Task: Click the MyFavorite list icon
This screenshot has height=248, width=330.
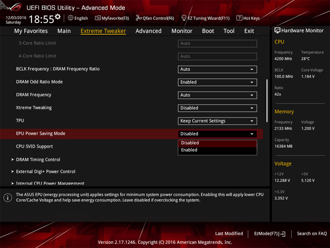Action: (98, 18)
